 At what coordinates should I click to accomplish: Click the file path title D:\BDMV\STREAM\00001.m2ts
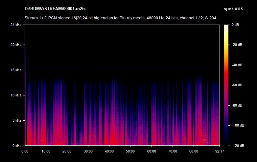(x=55, y=8)
